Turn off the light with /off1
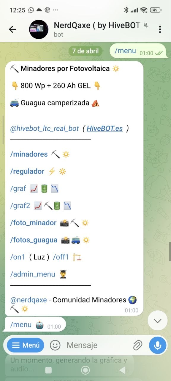This screenshot has width=171, height=381. 61,257
